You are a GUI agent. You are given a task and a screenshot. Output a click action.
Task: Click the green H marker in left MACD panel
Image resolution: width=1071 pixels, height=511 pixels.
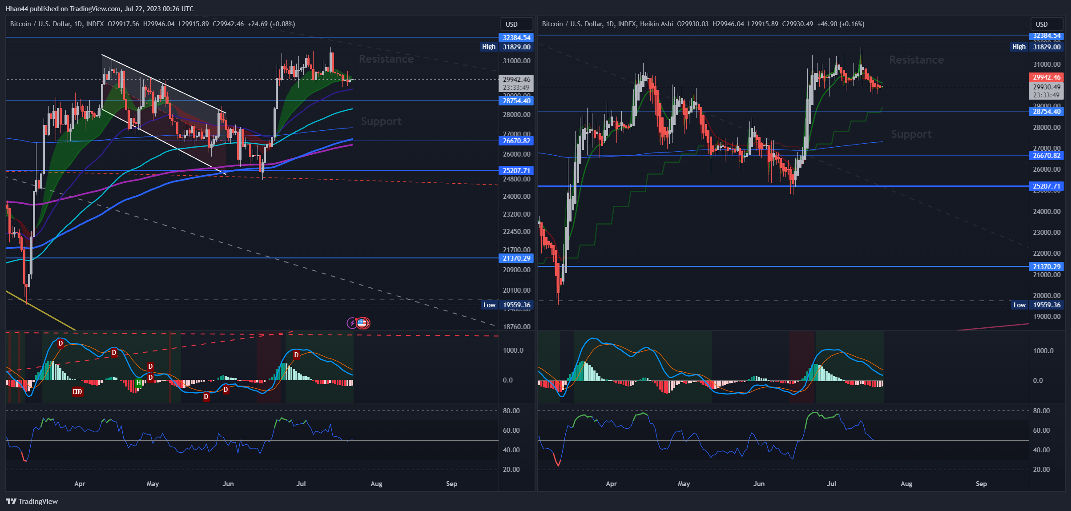139,383
